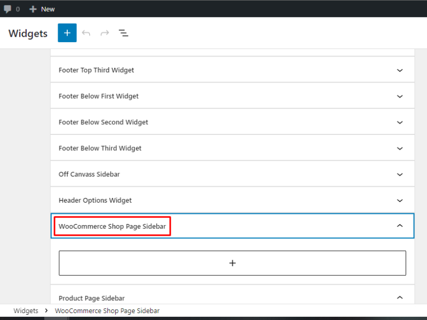
Task: Collapse Product Page Sidebar chevron
Action: coord(400,298)
